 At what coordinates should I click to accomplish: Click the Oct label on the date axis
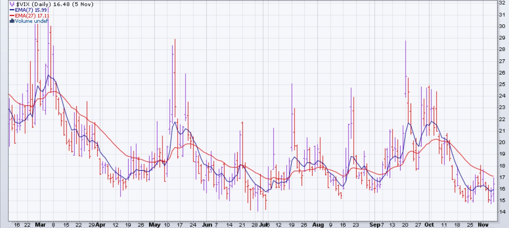pyautogui.click(x=429, y=225)
